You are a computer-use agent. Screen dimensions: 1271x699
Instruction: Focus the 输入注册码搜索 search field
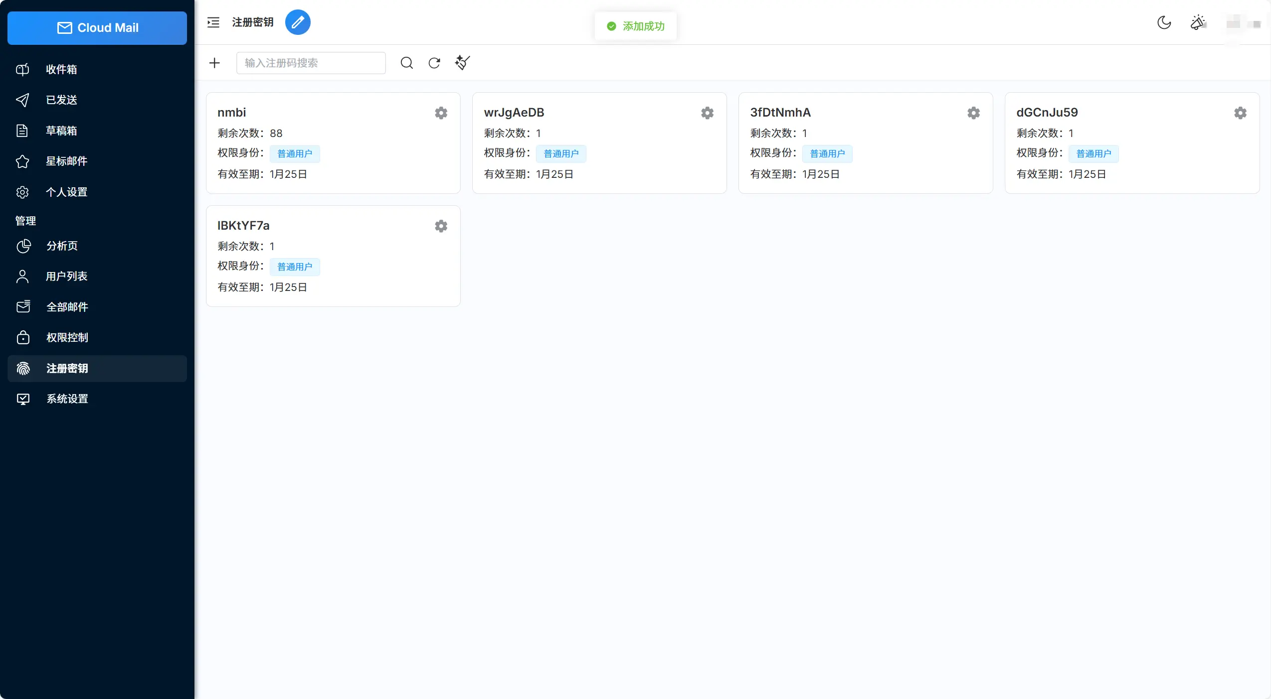coord(311,63)
